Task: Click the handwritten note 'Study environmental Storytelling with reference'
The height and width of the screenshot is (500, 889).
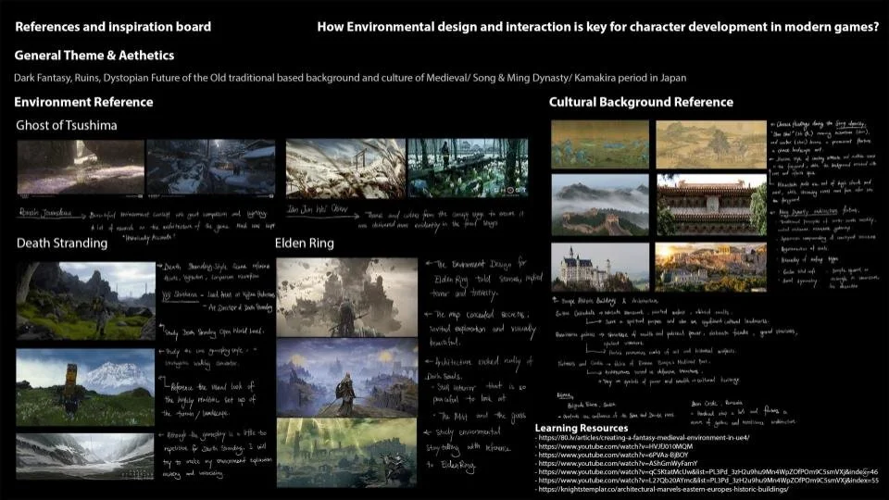Action: click(469, 449)
